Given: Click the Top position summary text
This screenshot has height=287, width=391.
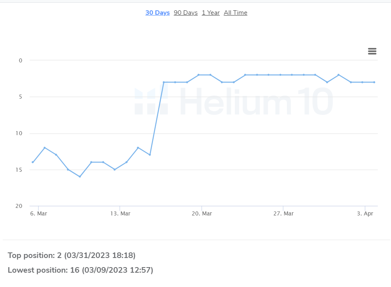Looking at the screenshot, I should pyautogui.click(x=72, y=255).
